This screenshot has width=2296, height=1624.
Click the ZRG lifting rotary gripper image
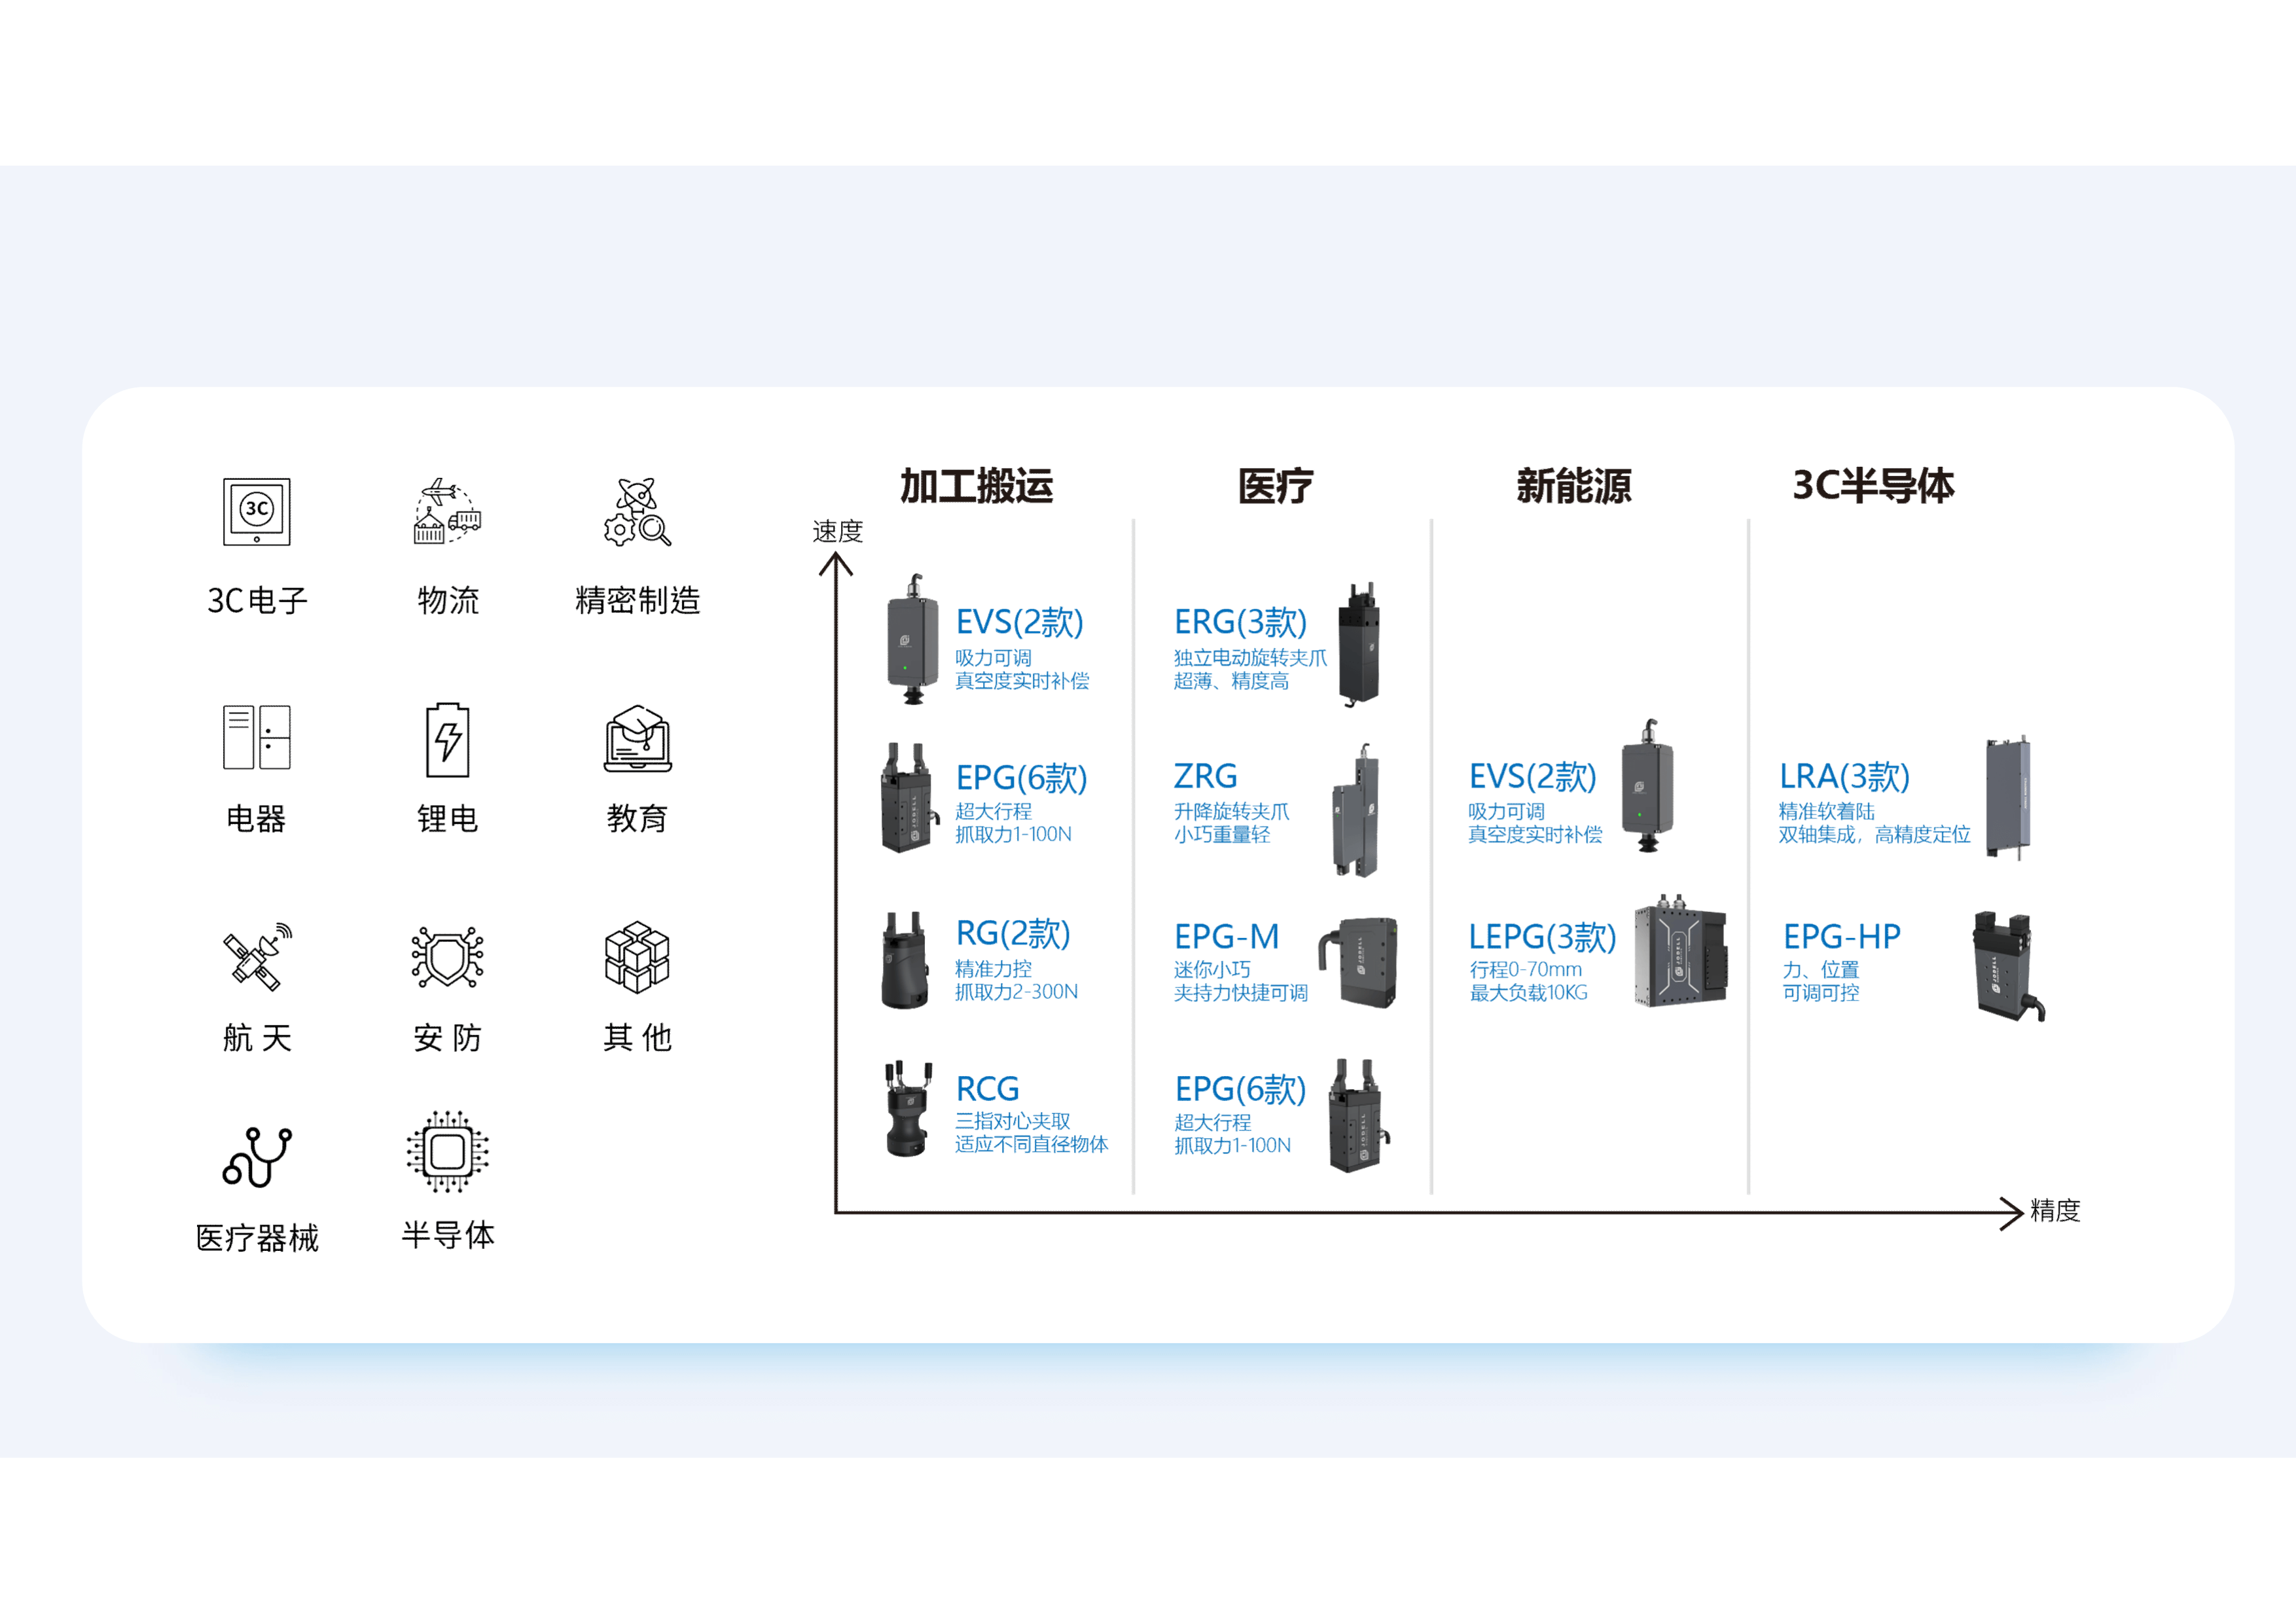click(x=1356, y=810)
